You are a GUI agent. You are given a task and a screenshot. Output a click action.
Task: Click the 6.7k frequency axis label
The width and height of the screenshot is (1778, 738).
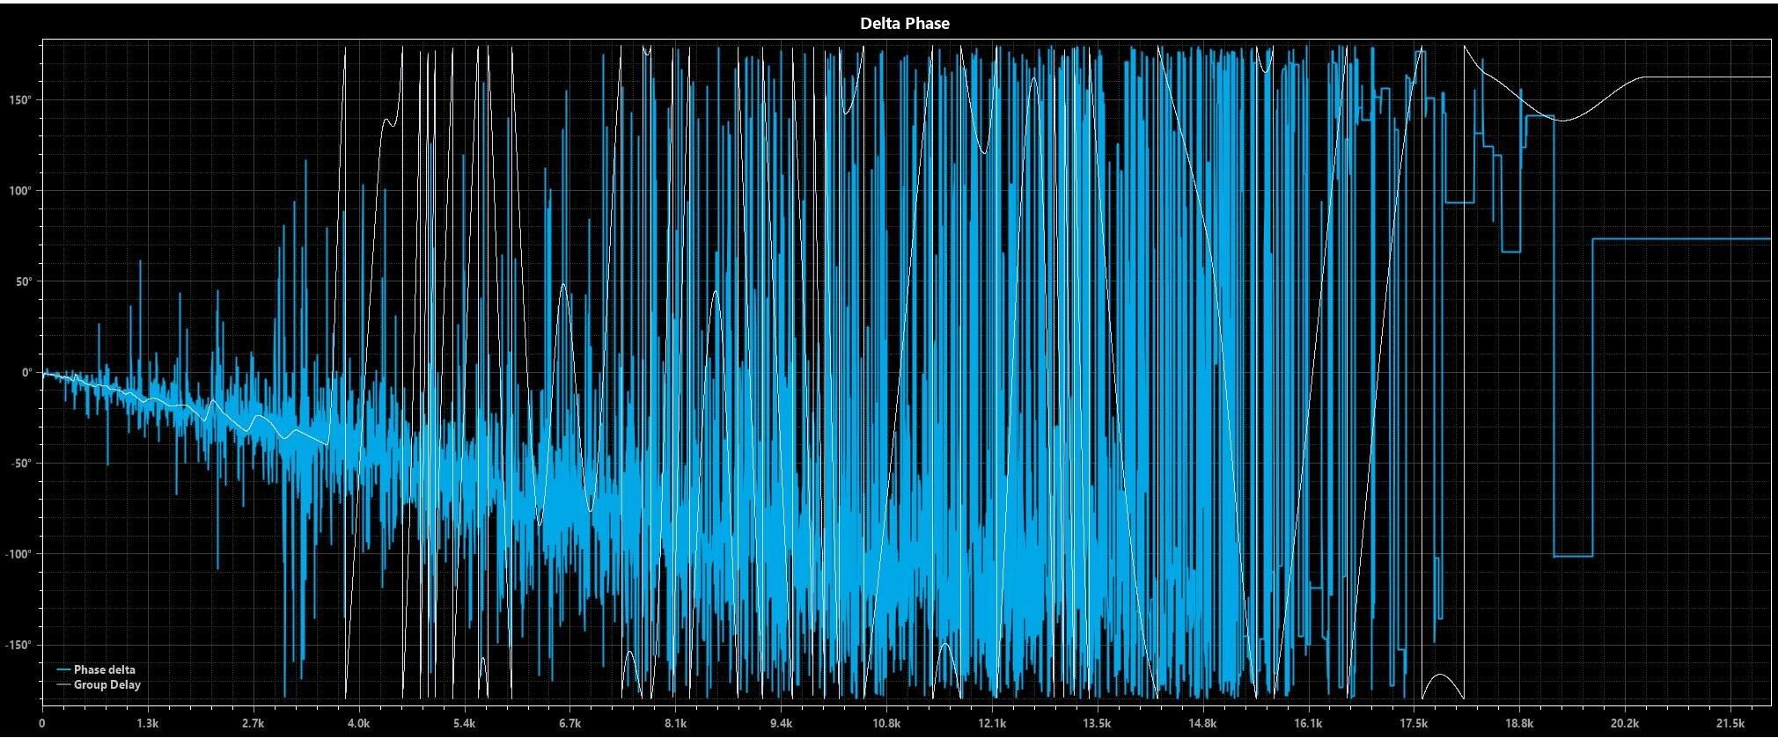click(570, 724)
